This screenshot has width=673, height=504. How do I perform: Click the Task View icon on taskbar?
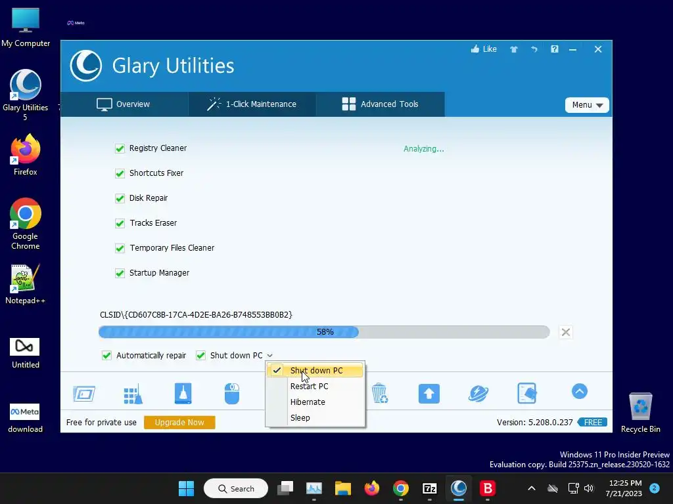[x=285, y=488]
